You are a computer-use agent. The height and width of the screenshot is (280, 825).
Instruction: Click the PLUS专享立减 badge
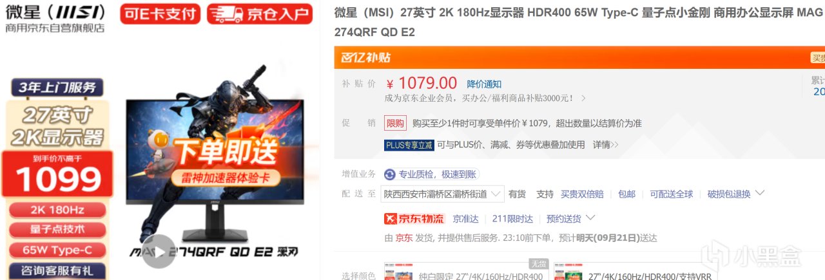click(x=409, y=145)
